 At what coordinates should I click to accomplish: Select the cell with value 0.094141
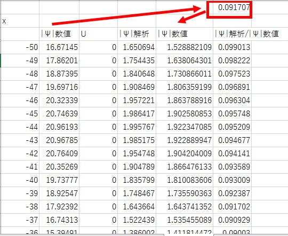(232, 154)
